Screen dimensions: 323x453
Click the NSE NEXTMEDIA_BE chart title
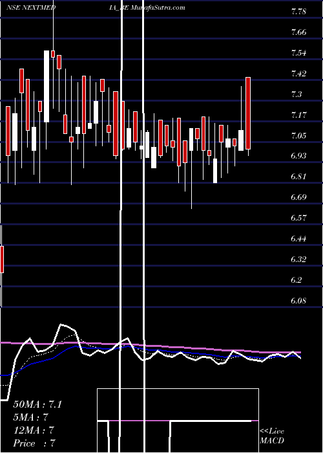click(x=68, y=8)
